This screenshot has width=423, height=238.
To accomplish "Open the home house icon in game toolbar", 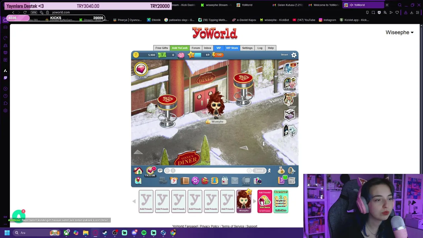I will [x=138, y=171].
